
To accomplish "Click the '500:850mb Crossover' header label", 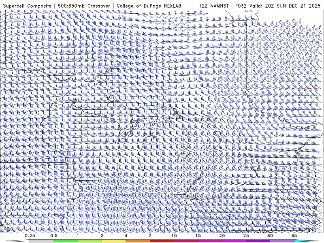I will pyautogui.click(x=84, y=6).
